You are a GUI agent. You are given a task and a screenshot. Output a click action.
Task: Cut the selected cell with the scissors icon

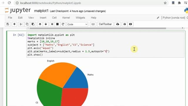click(21, 24)
